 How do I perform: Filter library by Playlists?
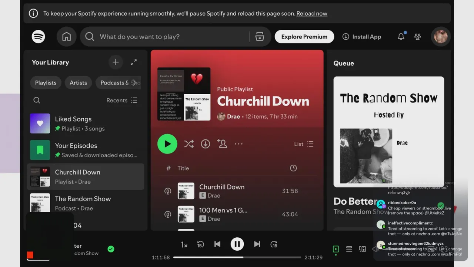tap(46, 83)
